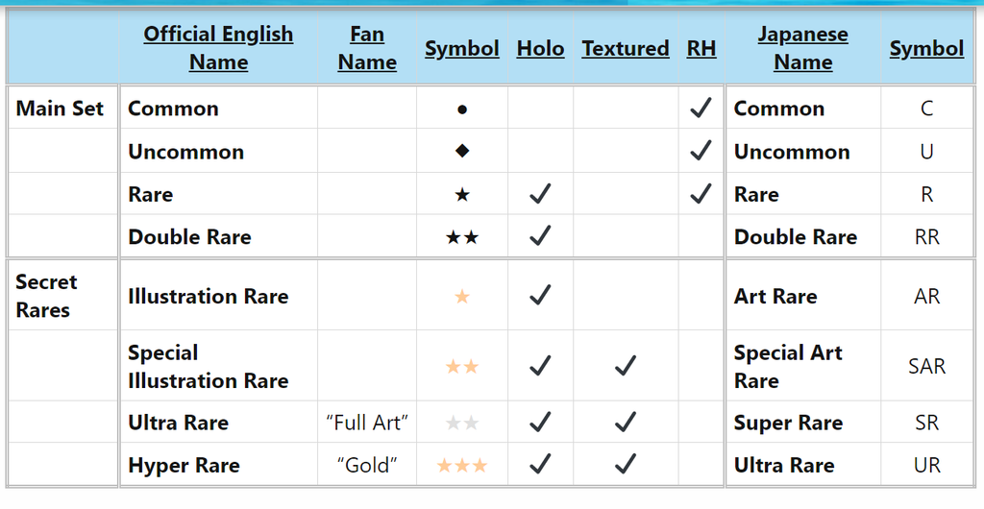Click the two orange stars symbol

(462, 367)
